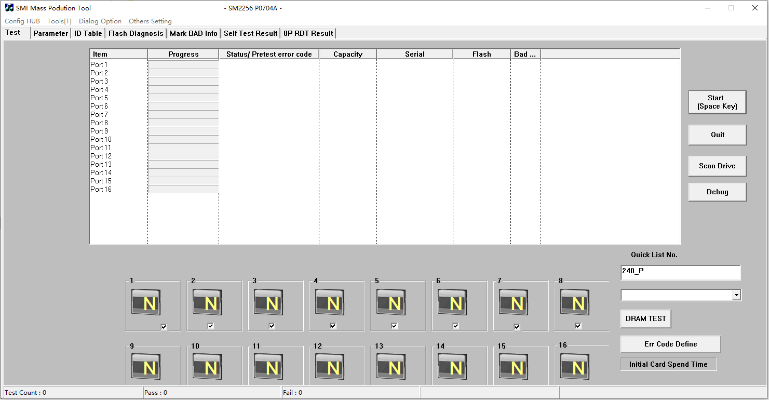The width and height of the screenshot is (769, 400).
Task: Open the Tools[T] menu
Action: pyautogui.click(x=59, y=21)
